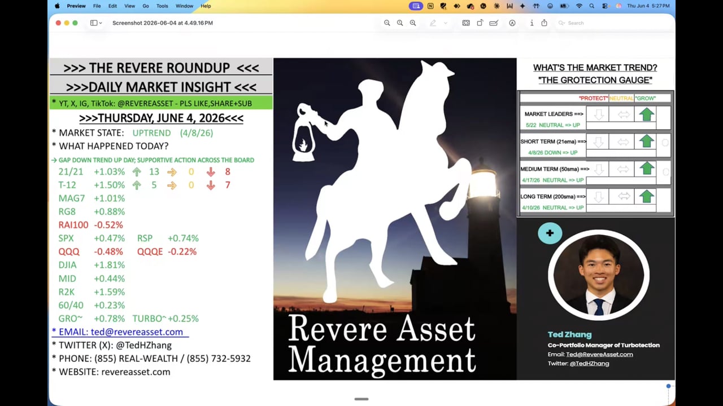Open the Go menu

[146, 6]
